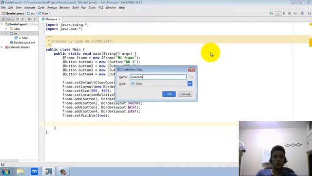The image size is (312, 176).
Task: Close the Main.java editor tab
Action: pos(59,19)
